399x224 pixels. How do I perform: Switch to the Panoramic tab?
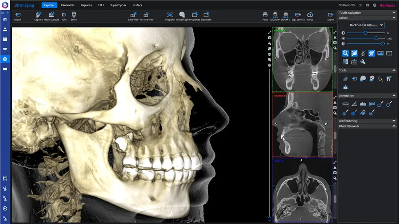click(x=67, y=5)
